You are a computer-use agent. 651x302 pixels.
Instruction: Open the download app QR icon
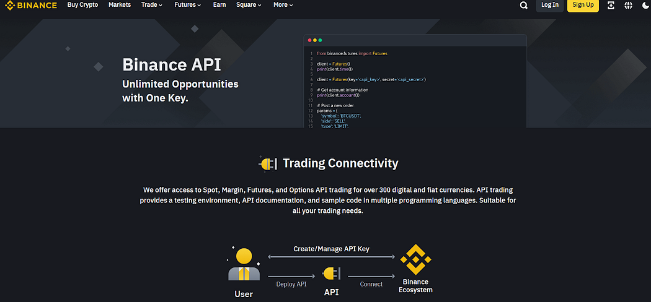pyautogui.click(x=611, y=6)
